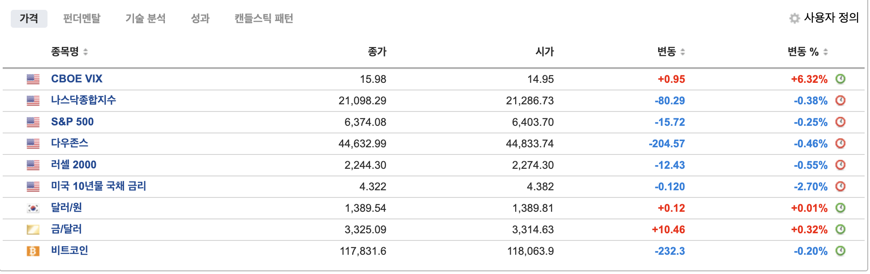The height and width of the screenshot is (274, 870).
Task: Select the 가격 tab
Action: tap(28, 18)
